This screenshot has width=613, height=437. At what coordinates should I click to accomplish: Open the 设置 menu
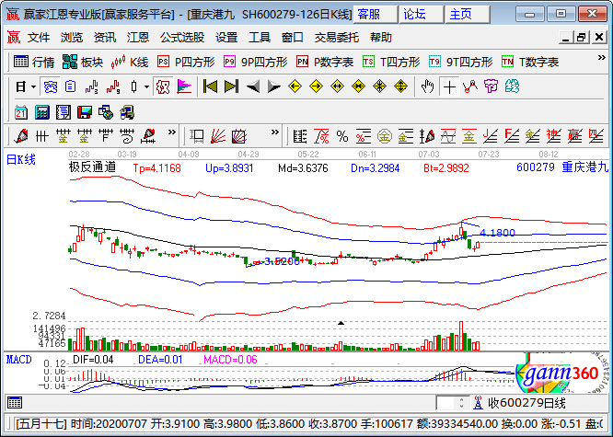[226, 38]
